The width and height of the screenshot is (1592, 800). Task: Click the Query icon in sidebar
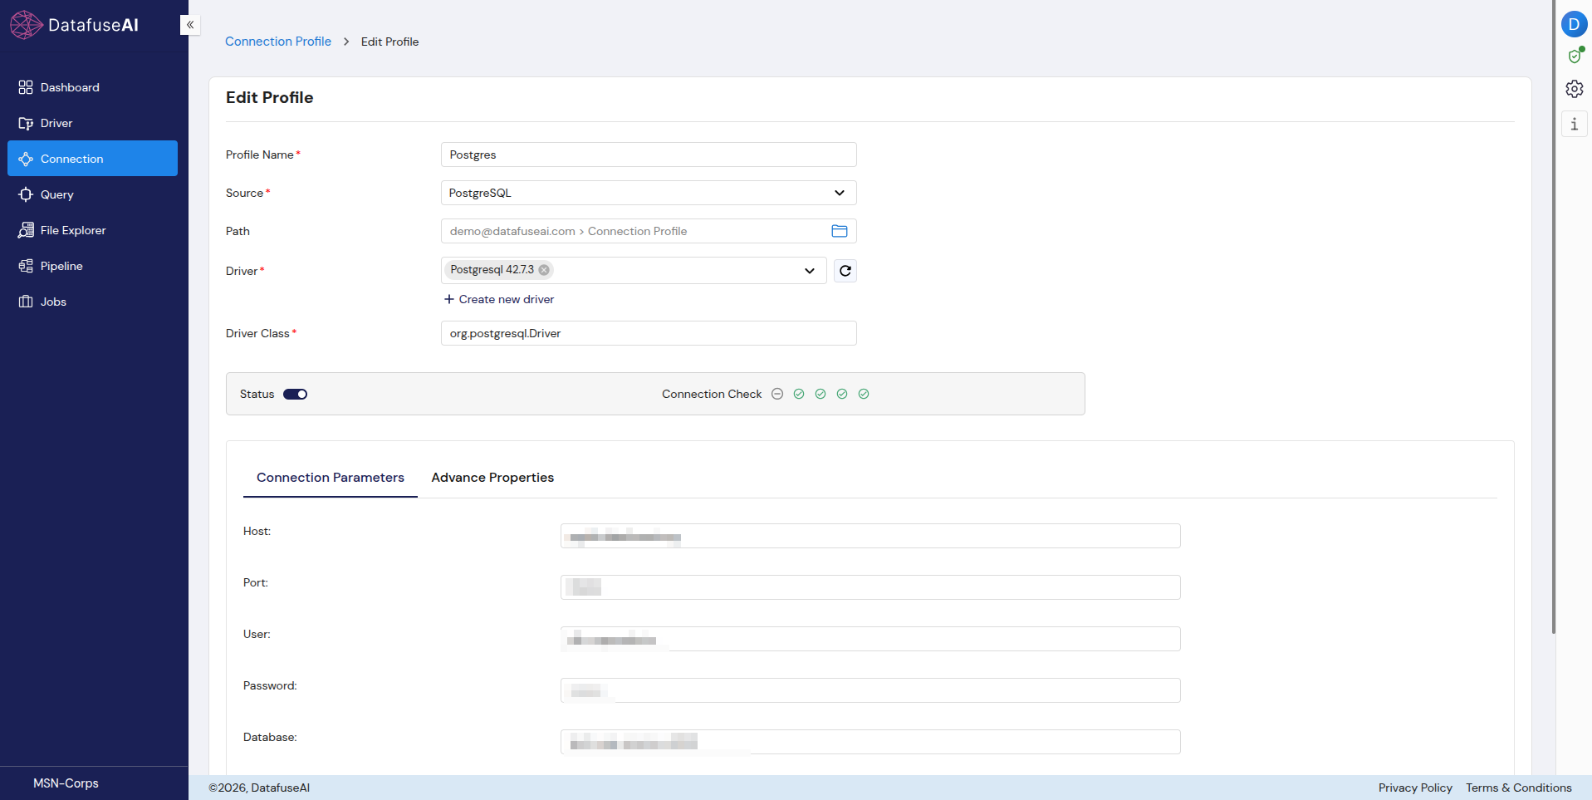pos(26,194)
